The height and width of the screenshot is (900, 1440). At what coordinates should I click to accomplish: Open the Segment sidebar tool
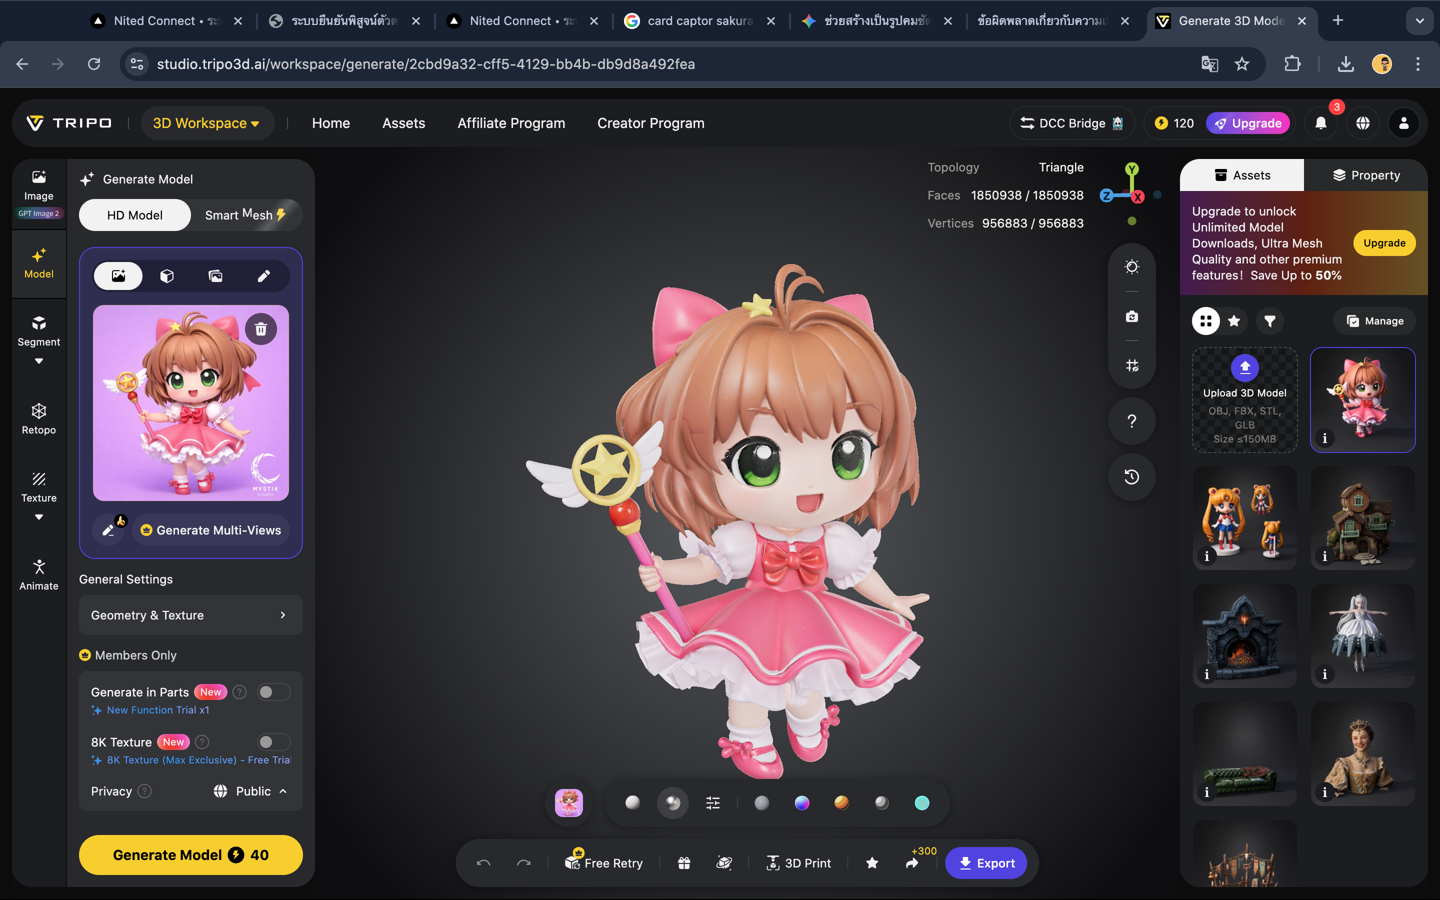38,331
